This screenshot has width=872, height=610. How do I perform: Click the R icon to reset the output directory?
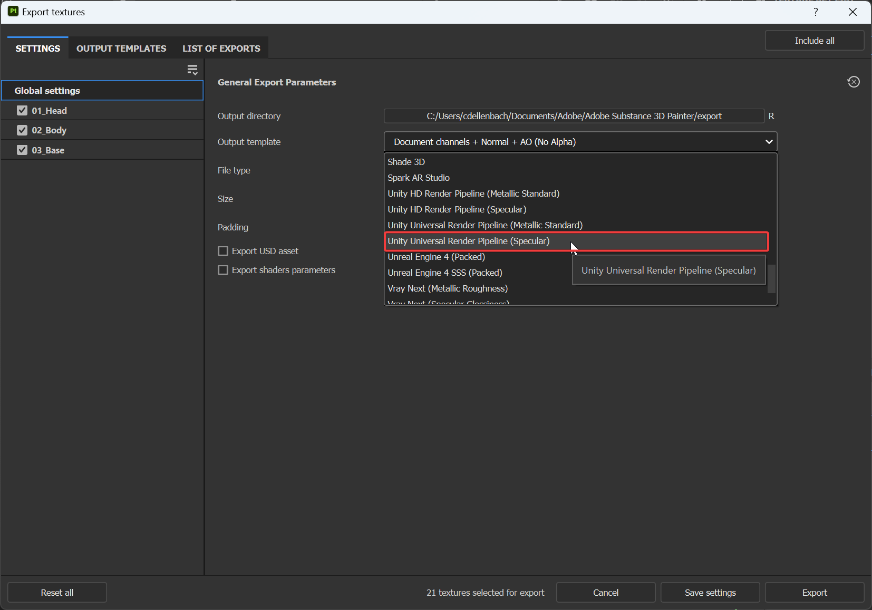771,115
